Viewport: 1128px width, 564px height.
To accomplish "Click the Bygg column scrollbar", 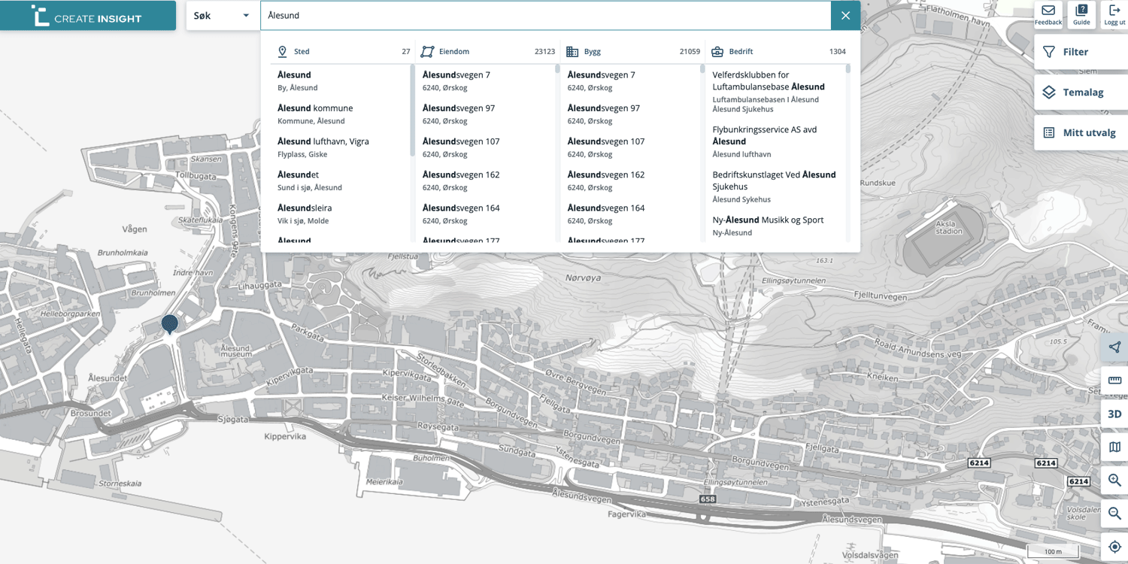I will (x=702, y=68).
